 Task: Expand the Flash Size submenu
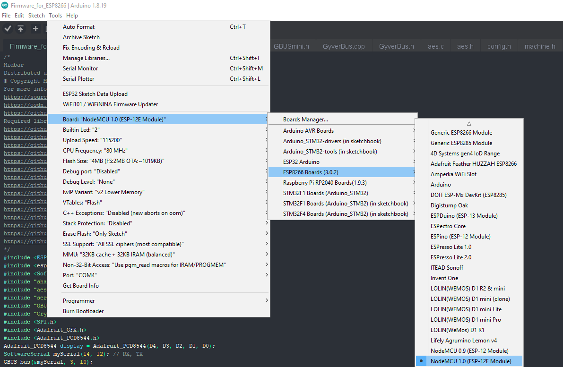[x=159, y=161]
